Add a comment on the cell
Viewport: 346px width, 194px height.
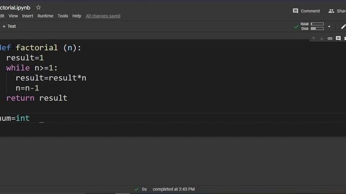coord(338,38)
